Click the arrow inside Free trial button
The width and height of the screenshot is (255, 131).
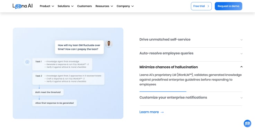(x=208, y=6)
